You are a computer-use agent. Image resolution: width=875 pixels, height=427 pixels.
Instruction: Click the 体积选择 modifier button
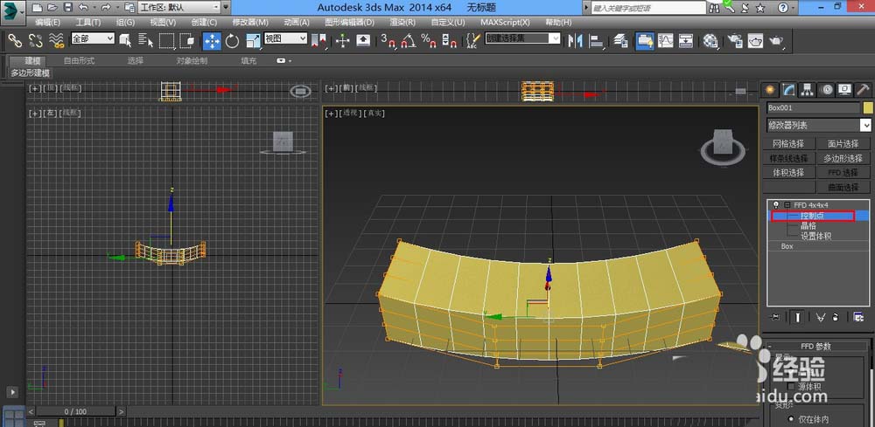click(x=788, y=173)
